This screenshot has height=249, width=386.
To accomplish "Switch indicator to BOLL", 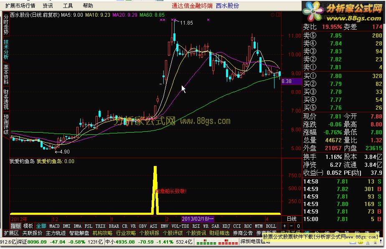I will tap(271, 226).
